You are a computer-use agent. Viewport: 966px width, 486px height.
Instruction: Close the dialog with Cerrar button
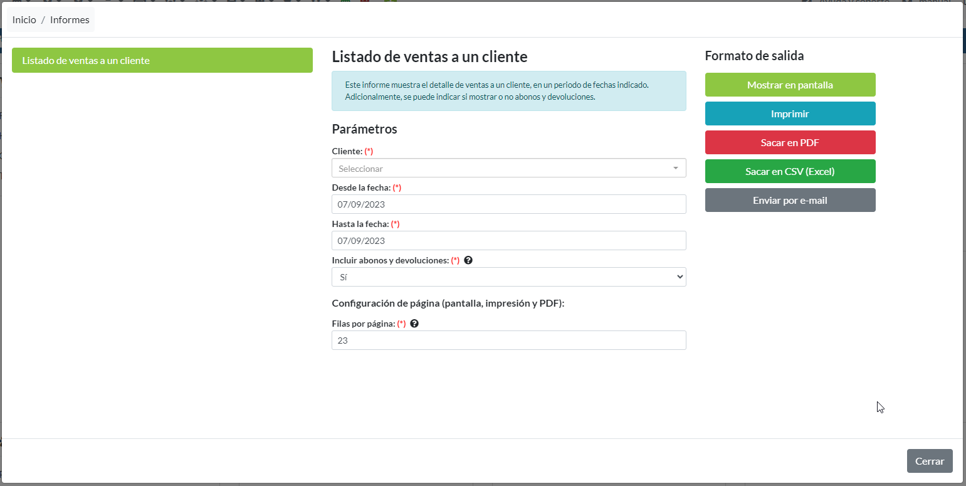click(x=929, y=461)
